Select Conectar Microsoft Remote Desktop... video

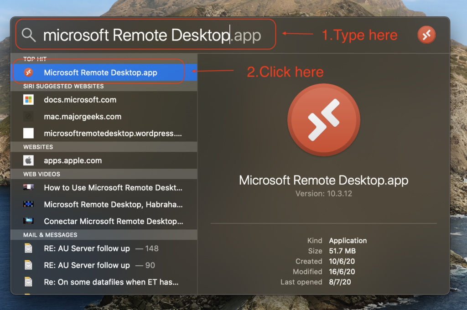[x=104, y=221]
